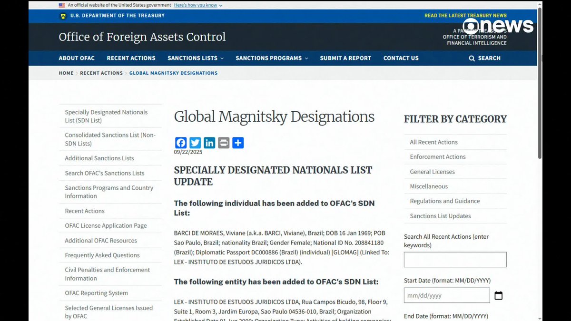Open the About OFAC menu item
The image size is (571, 321).
[77, 58]
